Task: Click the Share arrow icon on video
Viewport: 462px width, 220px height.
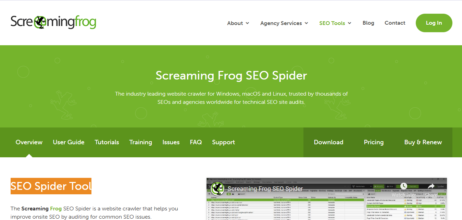Action: click(431, 186)
